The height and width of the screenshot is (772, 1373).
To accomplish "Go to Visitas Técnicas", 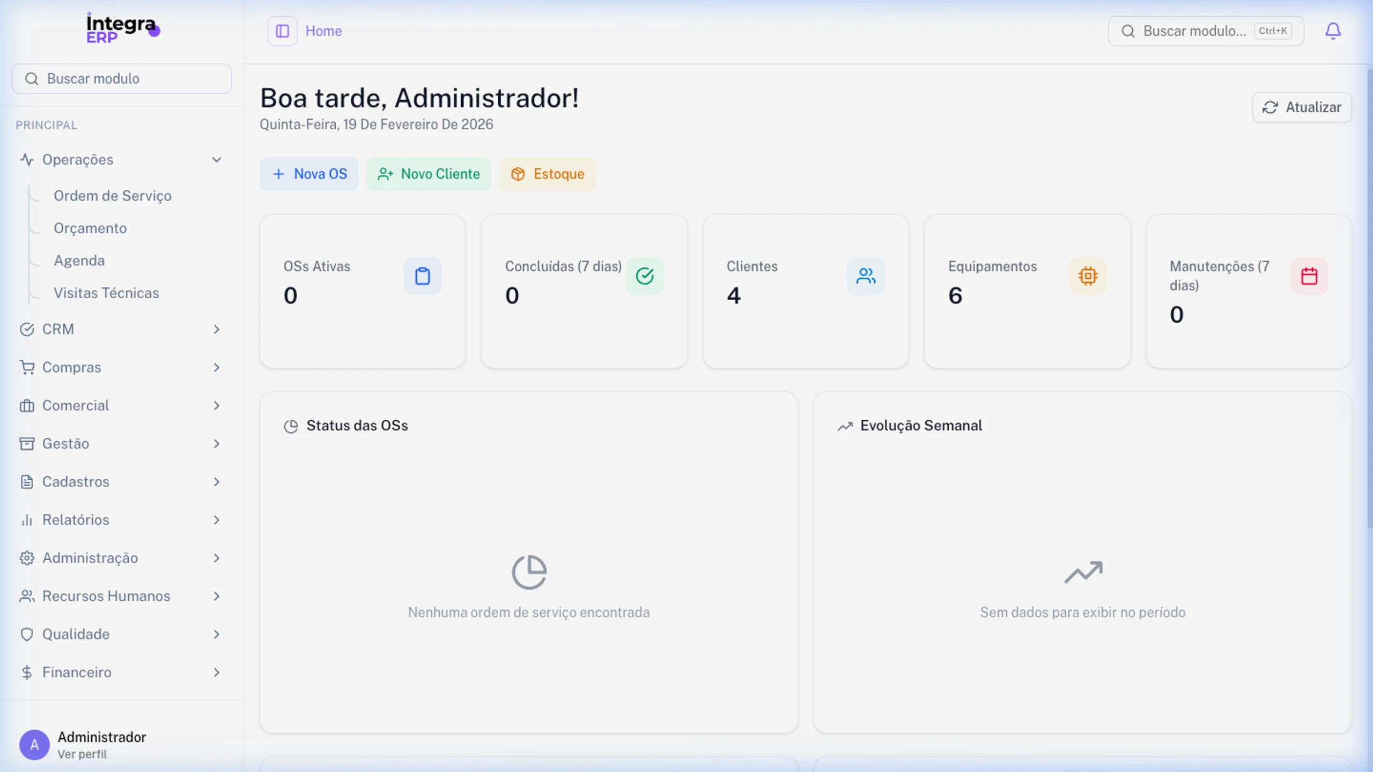I will pos(106,293).
